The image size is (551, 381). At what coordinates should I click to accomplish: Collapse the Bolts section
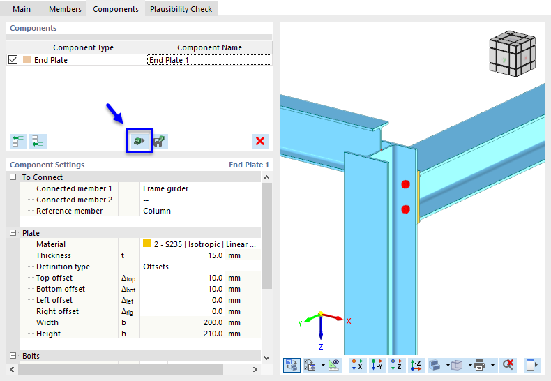click(x=13, y=356)
